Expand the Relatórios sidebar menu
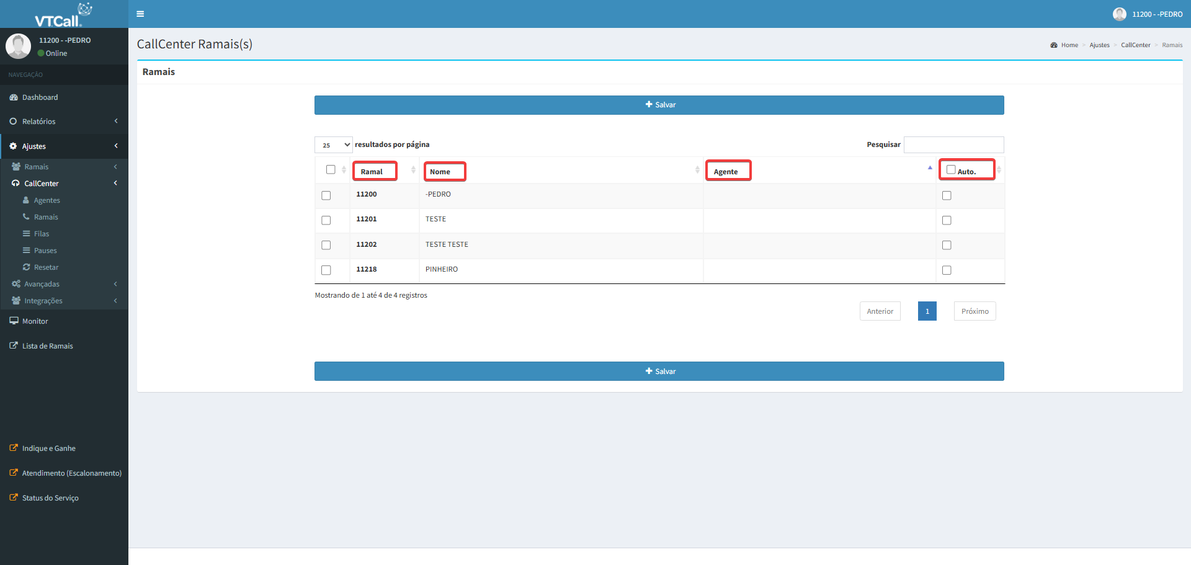The height and width of the screenshot is (565, 1191). (x=38, y=122)
